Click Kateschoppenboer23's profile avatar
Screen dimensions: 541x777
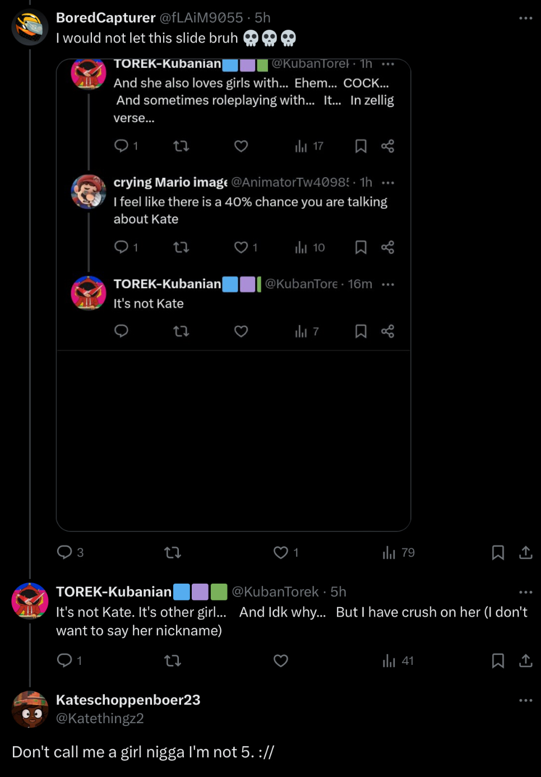coord(30,709)
